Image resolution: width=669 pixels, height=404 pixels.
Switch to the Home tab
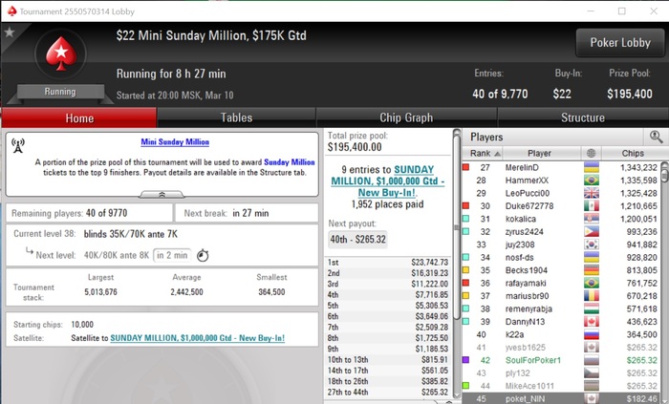(79, 118)
